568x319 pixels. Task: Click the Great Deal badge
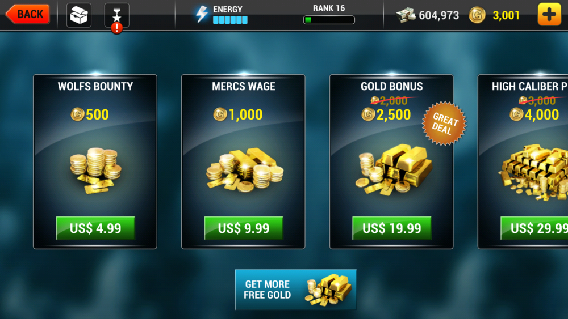point(444,123)
